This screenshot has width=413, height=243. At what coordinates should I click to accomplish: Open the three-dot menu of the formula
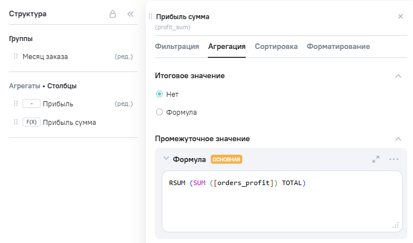tap(394, 159)
